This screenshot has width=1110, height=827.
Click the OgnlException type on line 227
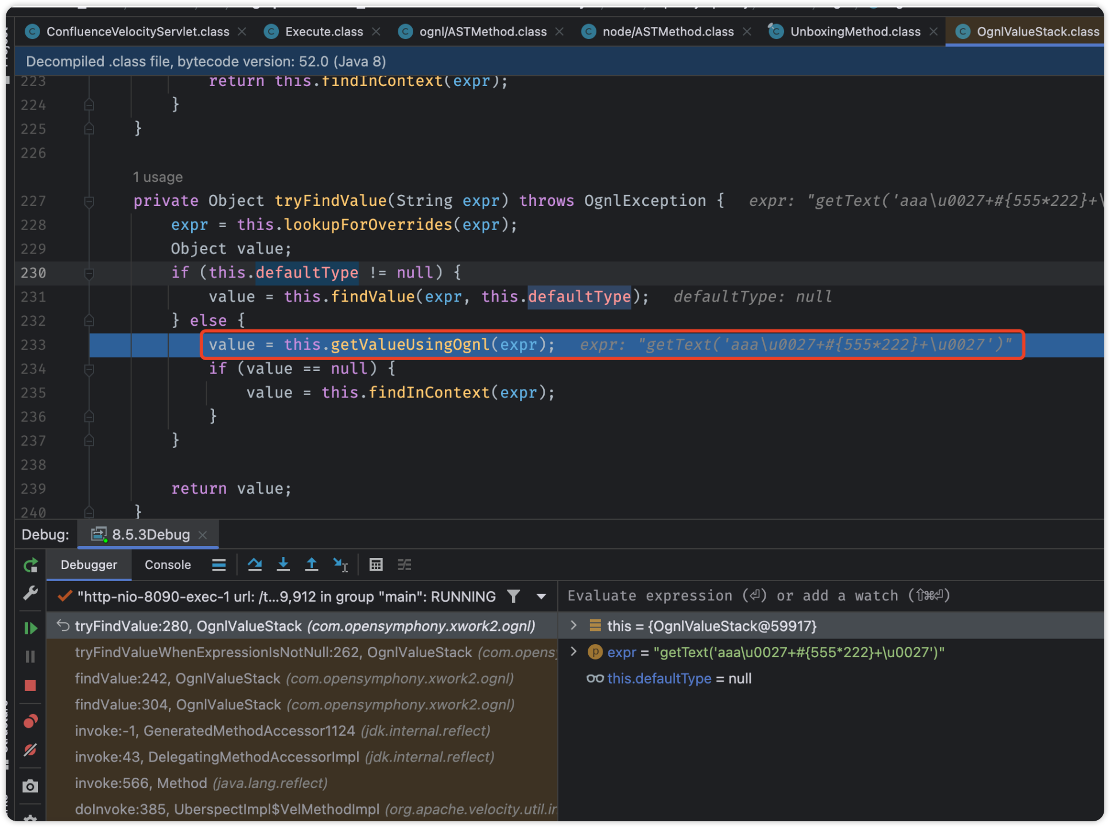[645, 201]
